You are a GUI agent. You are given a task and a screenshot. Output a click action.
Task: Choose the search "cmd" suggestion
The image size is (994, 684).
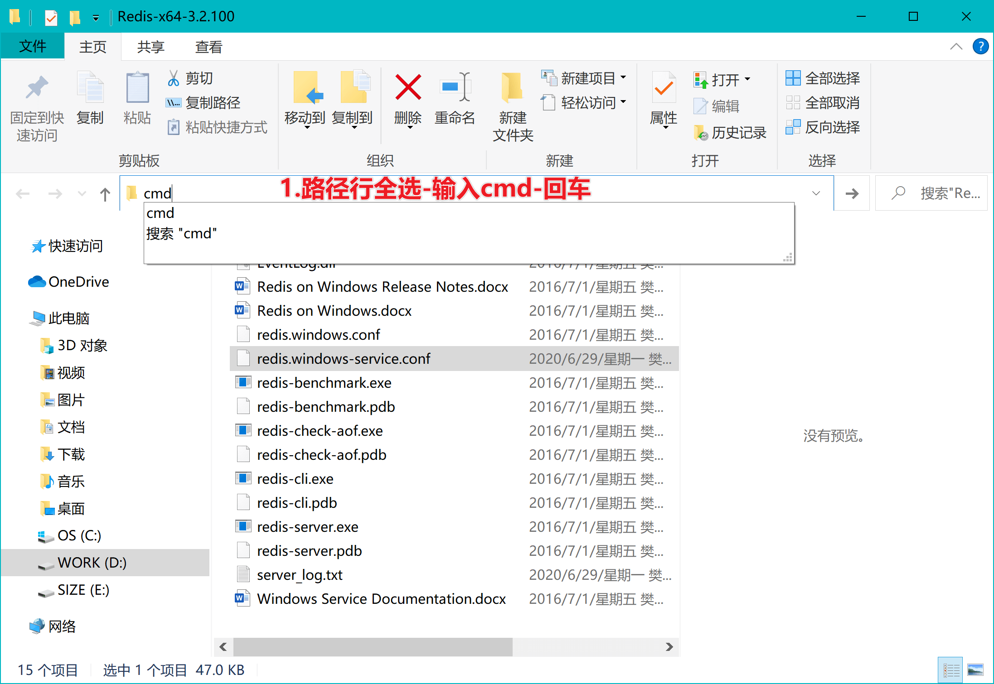pyautogui.click(x=182, y=234)
